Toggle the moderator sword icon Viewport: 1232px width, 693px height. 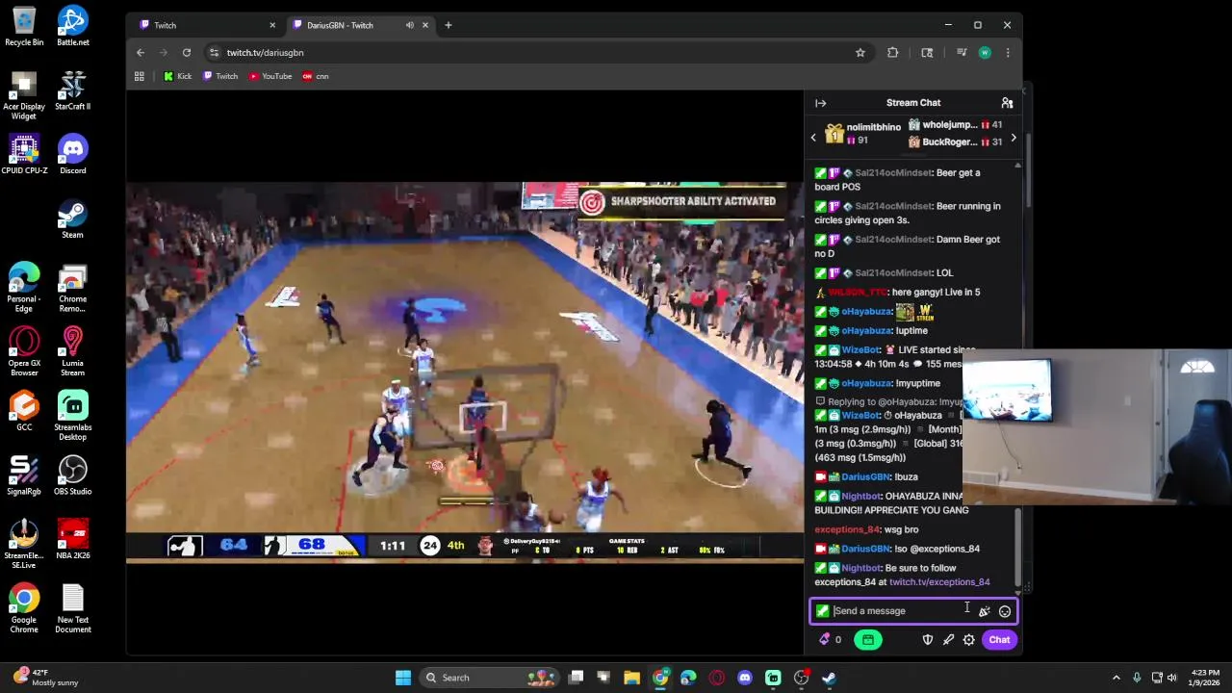[x=948, y=639]
